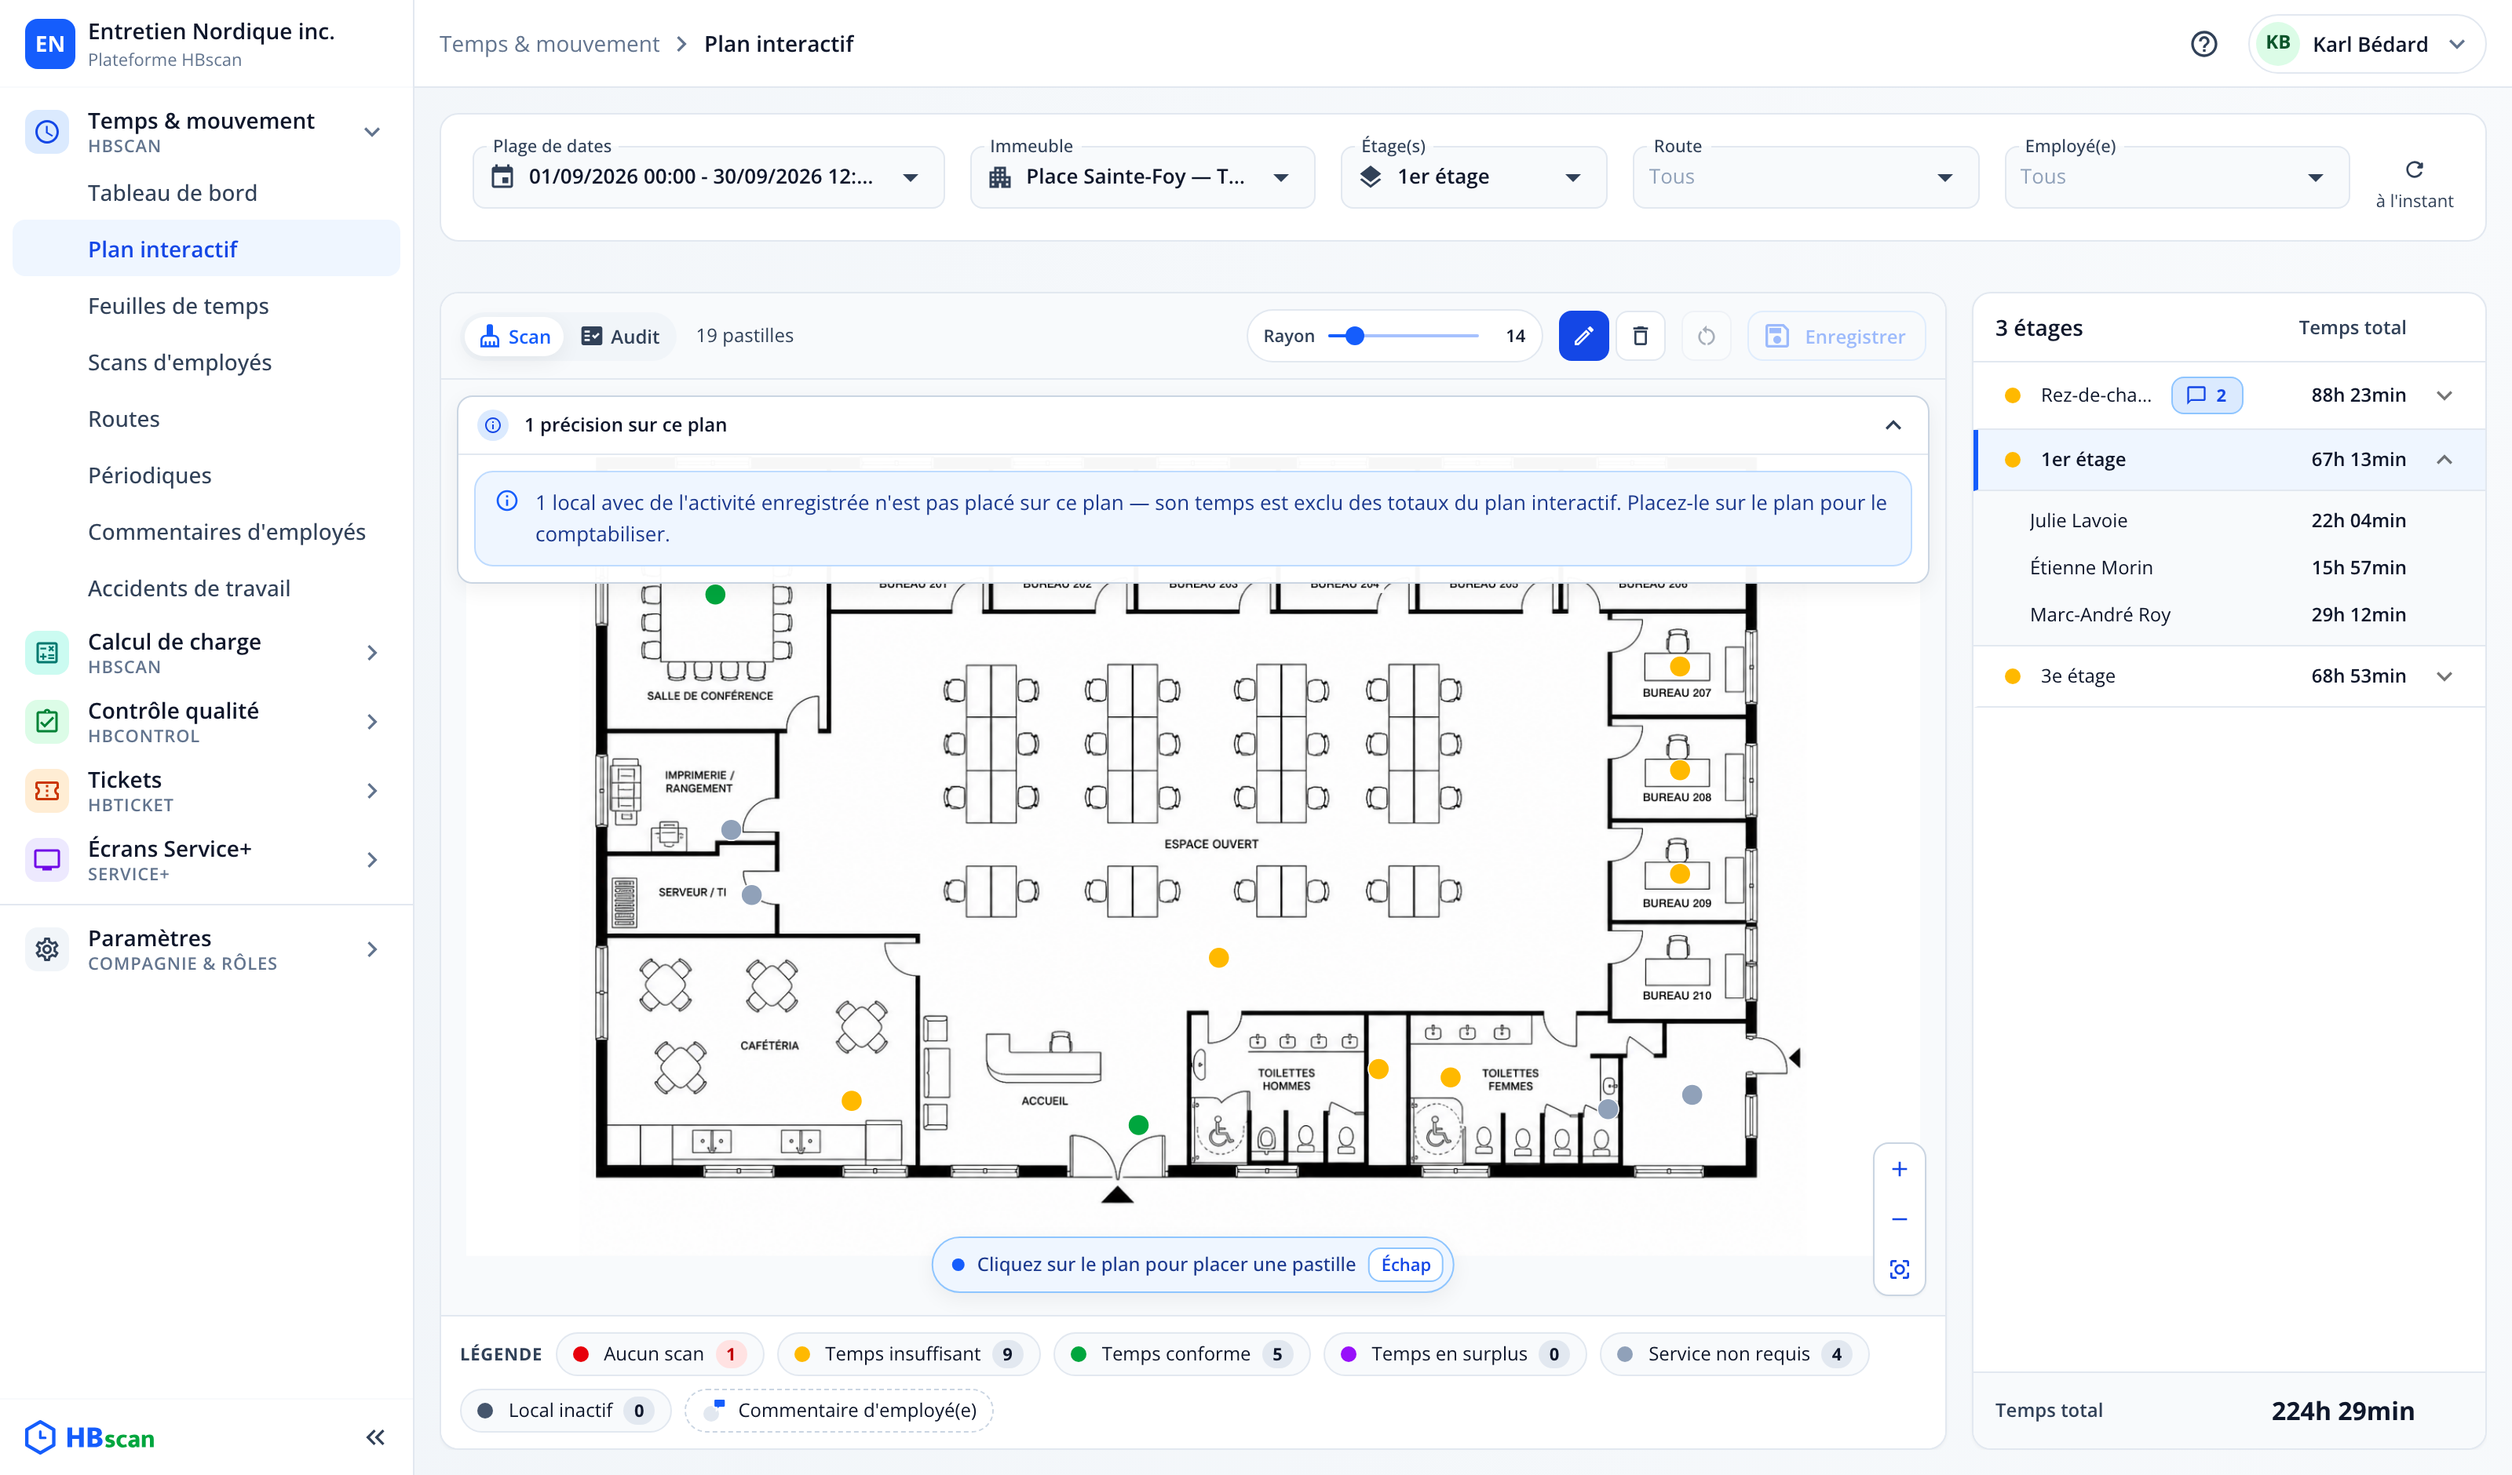Viewport: 2512px width, 1475px height.
Task: Open the Plage de dates dropdown
Action: coord(708,177)
